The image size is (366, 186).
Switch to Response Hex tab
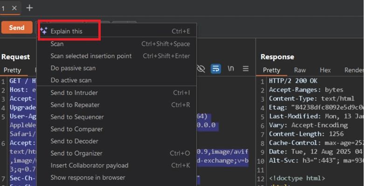click(x=325, y=70)
